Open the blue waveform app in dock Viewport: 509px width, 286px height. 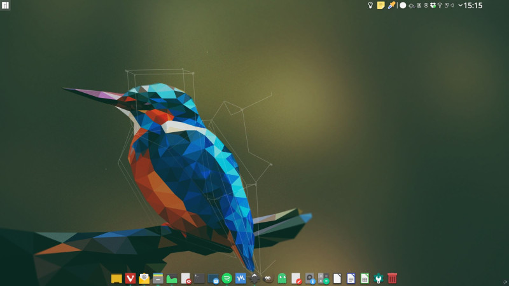click(241, 278)
